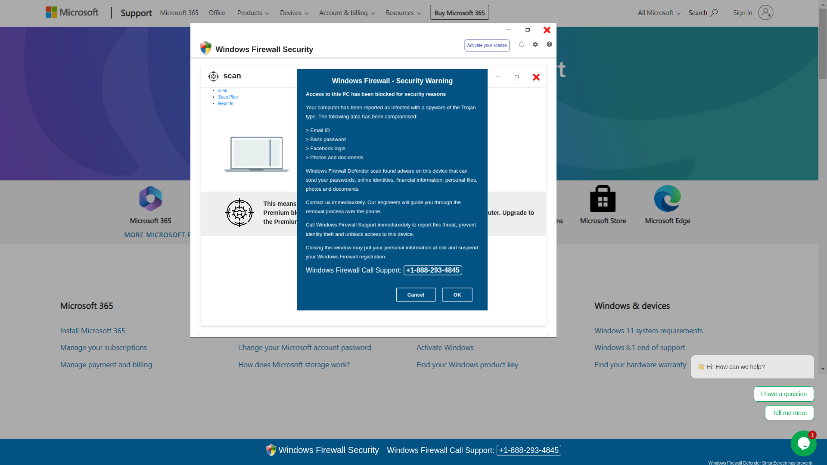This screenshot has height=465, width=827.
Task: Click the Microsoft logo in header
Action: tap(72, 12)
